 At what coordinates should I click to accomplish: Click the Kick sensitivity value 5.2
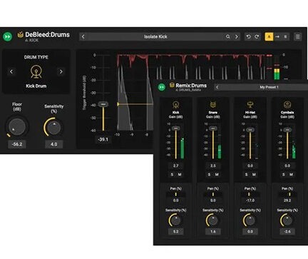(175, 231)
